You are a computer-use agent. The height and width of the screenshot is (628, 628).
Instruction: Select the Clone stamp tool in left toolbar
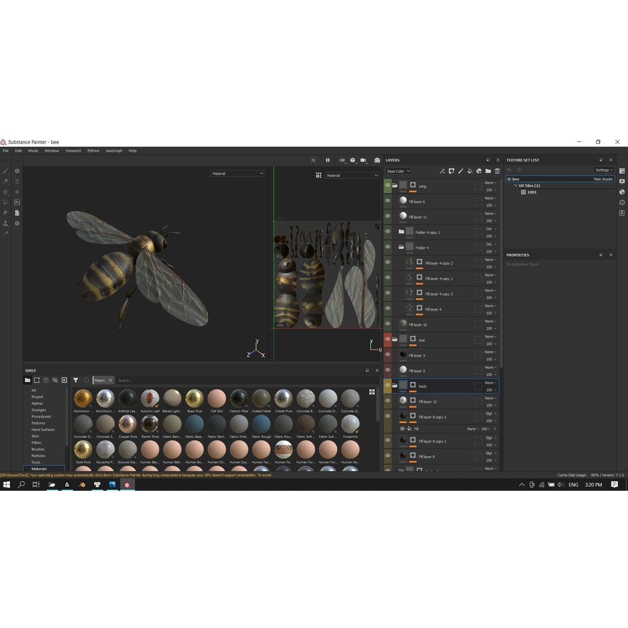point(6,223)
